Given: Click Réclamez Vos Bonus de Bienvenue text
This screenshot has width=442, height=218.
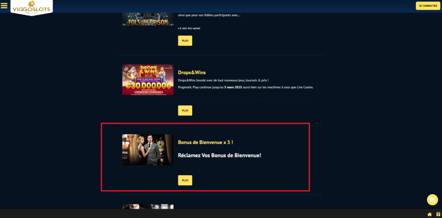Looking at the screenshot, I should [x=220, y=155].
